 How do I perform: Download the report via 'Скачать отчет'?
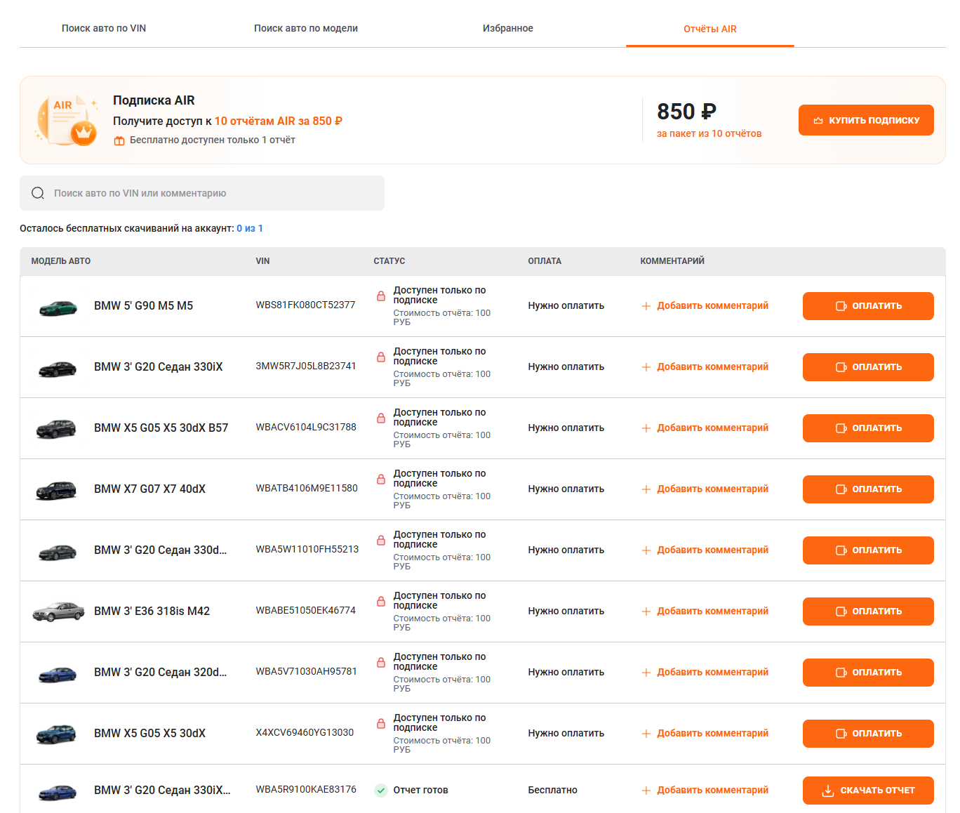pos(868,791)
